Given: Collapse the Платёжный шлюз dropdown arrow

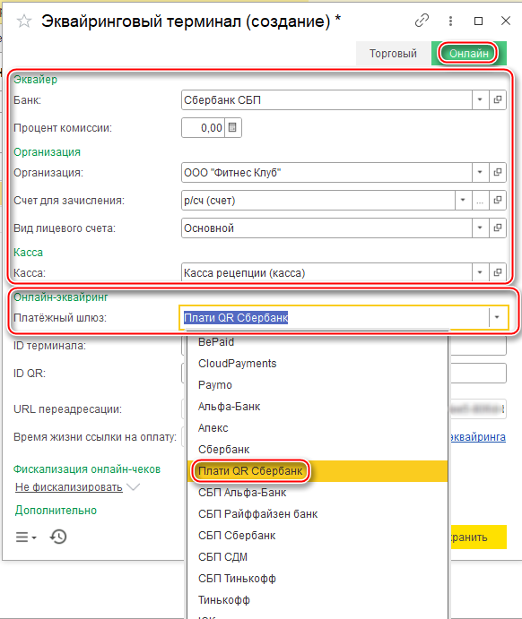Looking at the screenshot, I should (497, 317).
